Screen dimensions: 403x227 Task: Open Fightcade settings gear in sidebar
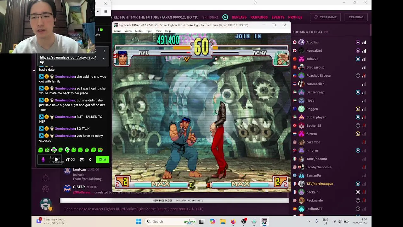46,189
